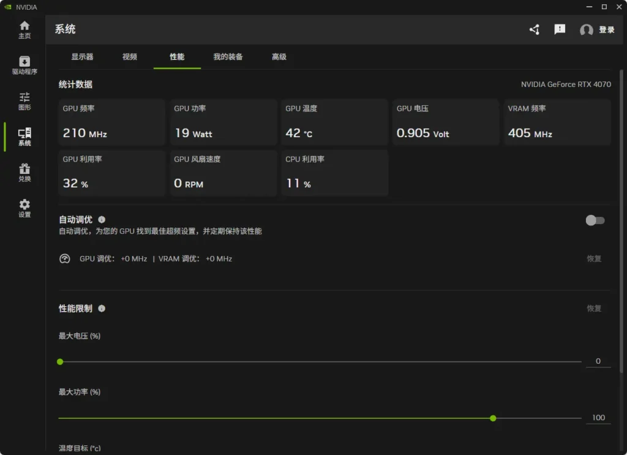Viewport: 627px width, 455px height.
Task: Open the feedback message icon
Action: [x=560, y=29]
